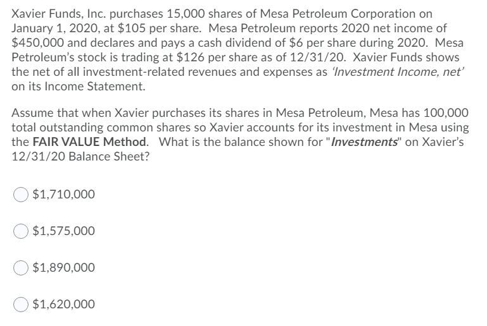Viewport: 487px width, 326px height.
Task: Click the words Xavier Funds, Inc.
Action: tap(59, 14)
